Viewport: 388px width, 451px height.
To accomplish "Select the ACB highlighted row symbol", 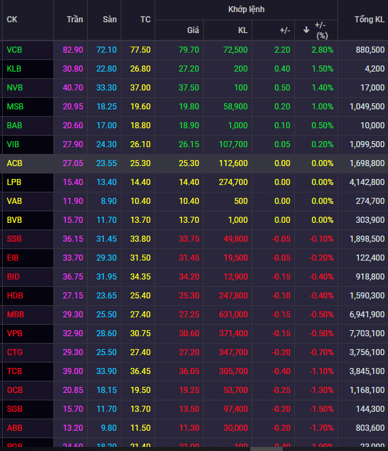I will tap(14, 163).
